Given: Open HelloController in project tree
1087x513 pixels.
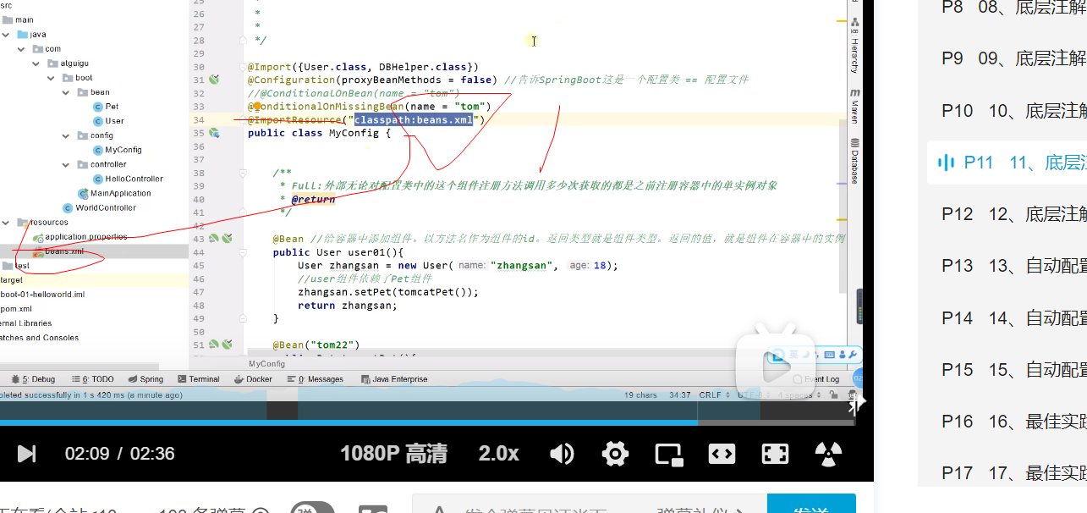Looking at the screenshot, I should tap(134, 179).
